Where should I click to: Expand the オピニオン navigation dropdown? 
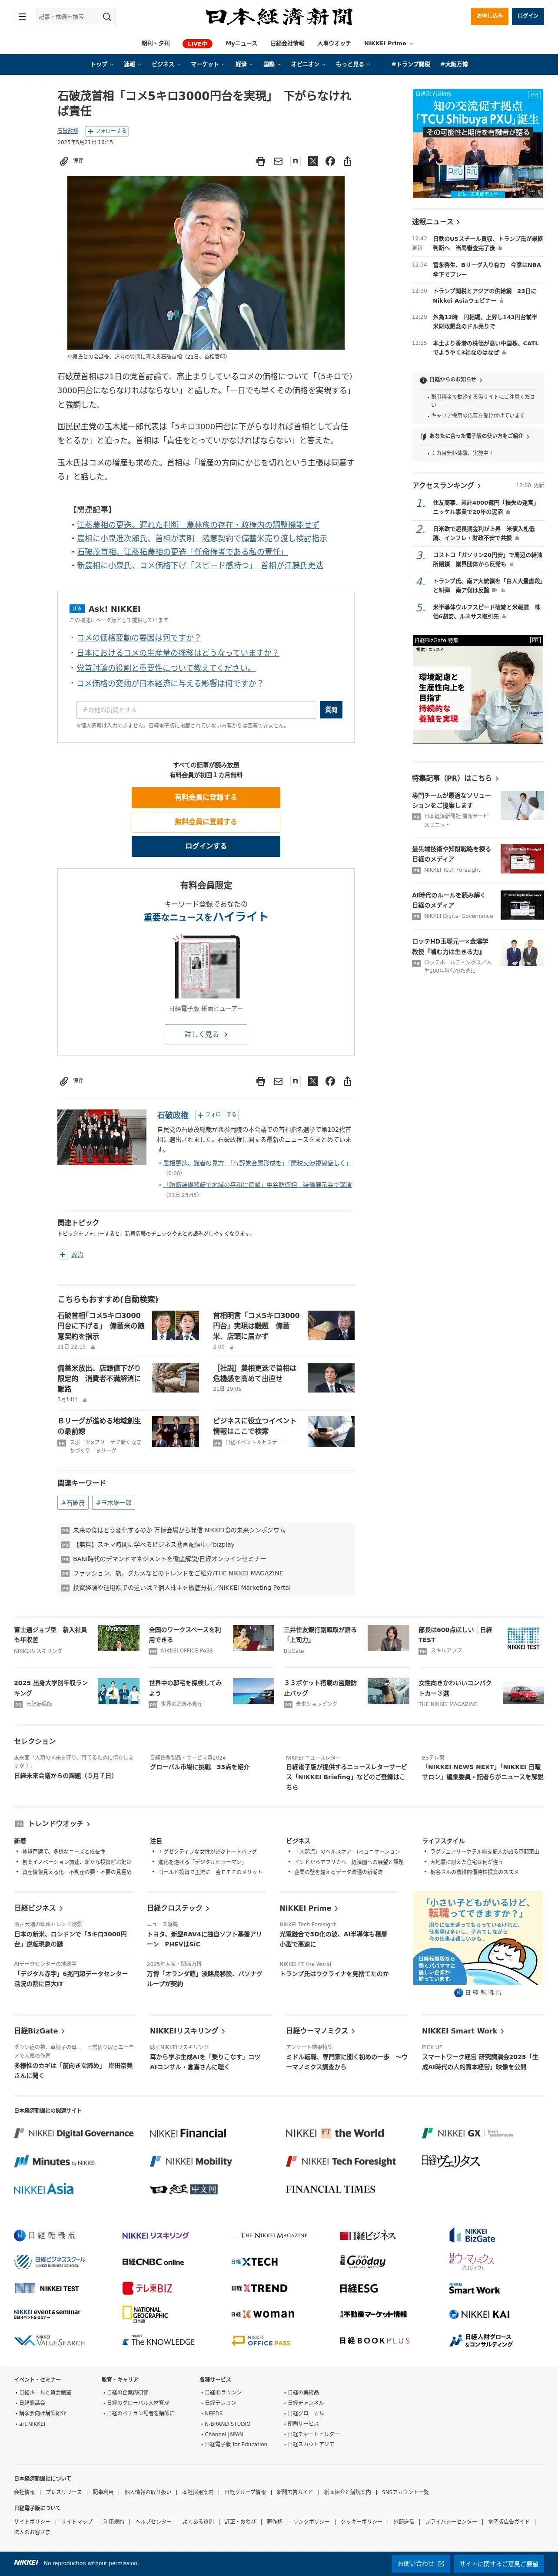pos(309,64)
